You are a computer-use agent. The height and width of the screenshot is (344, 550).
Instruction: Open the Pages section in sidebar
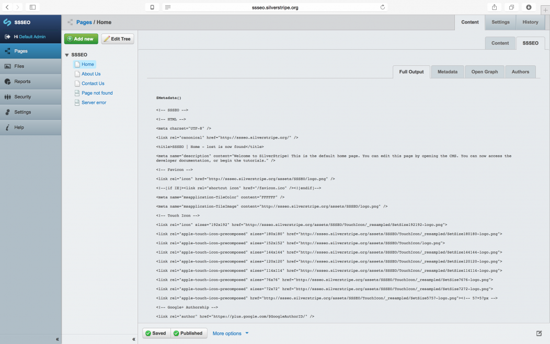pos(30,51)
